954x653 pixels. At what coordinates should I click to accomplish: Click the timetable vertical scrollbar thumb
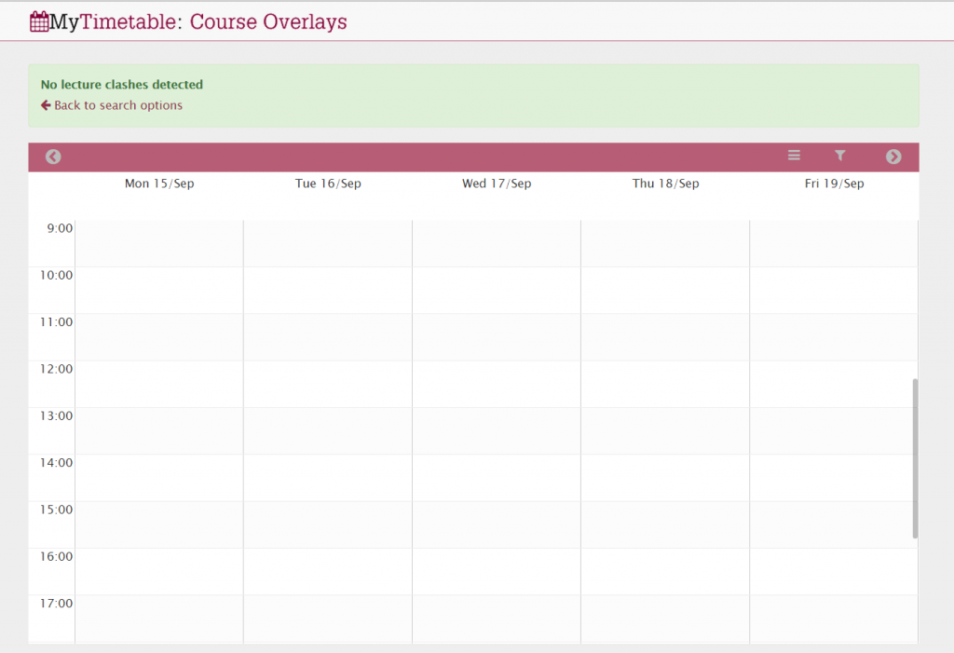pyautogui.click(x=915, y=458)
